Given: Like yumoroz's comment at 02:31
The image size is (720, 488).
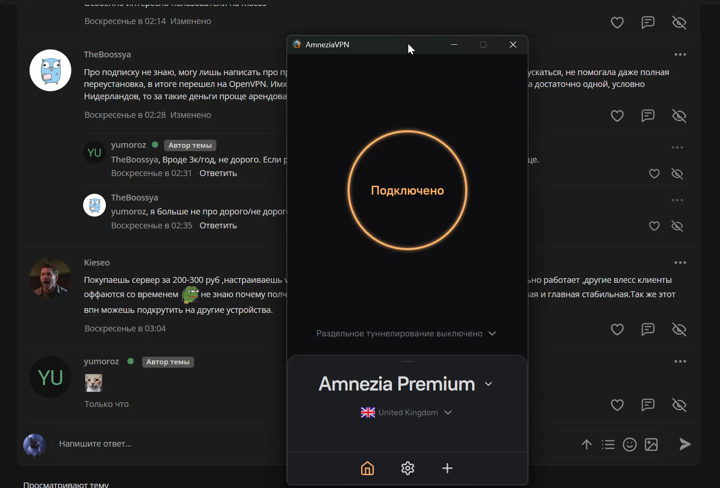Looking at the screenshot, I should point(654,174).
